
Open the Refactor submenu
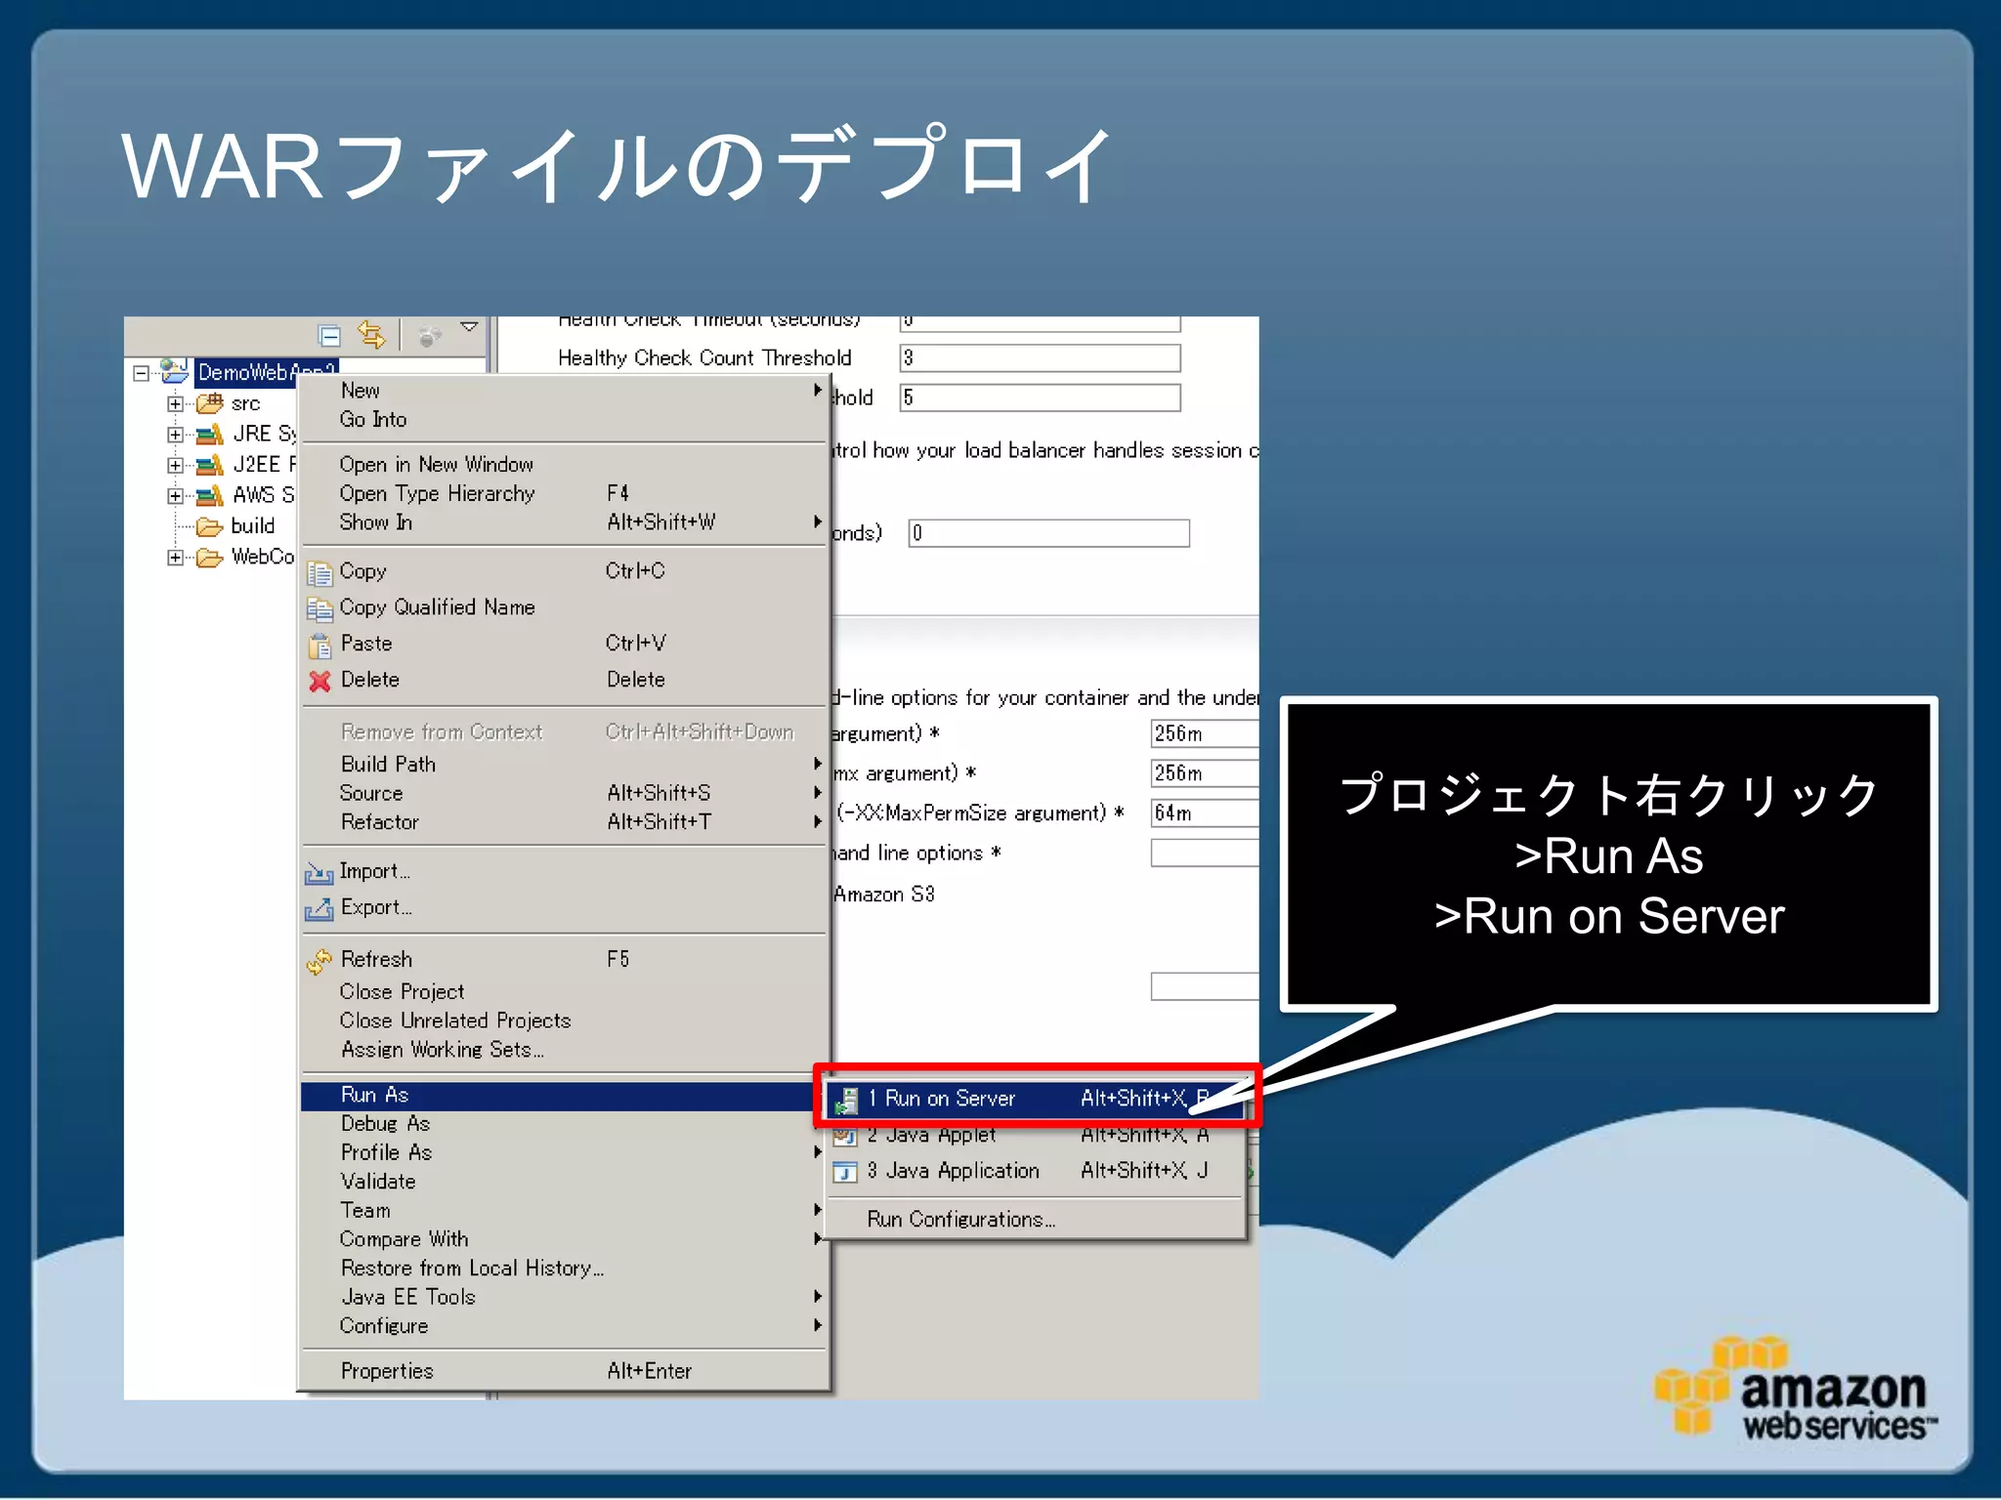point(564,822)
